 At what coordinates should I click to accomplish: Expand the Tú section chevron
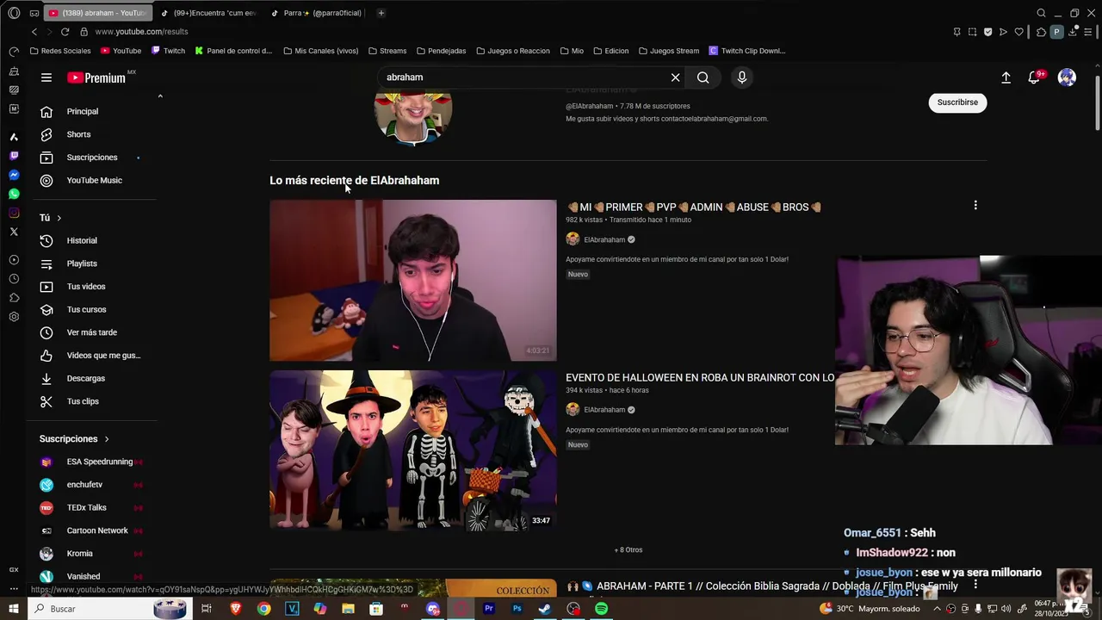click(59, 218)
